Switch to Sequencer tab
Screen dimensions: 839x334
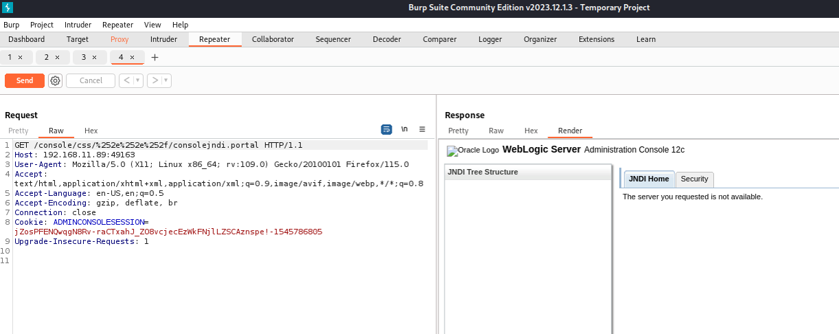pyautogui.click(x=333, y=39)
